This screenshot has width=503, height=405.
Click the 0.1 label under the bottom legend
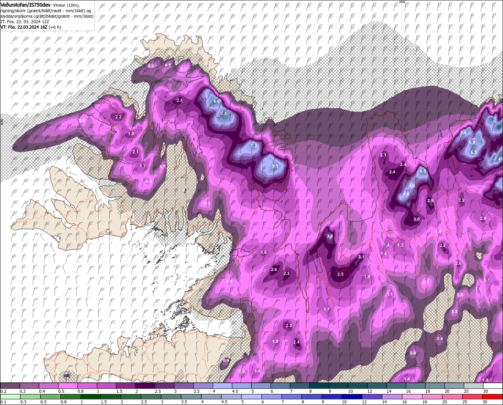click(x=4, y=402)
